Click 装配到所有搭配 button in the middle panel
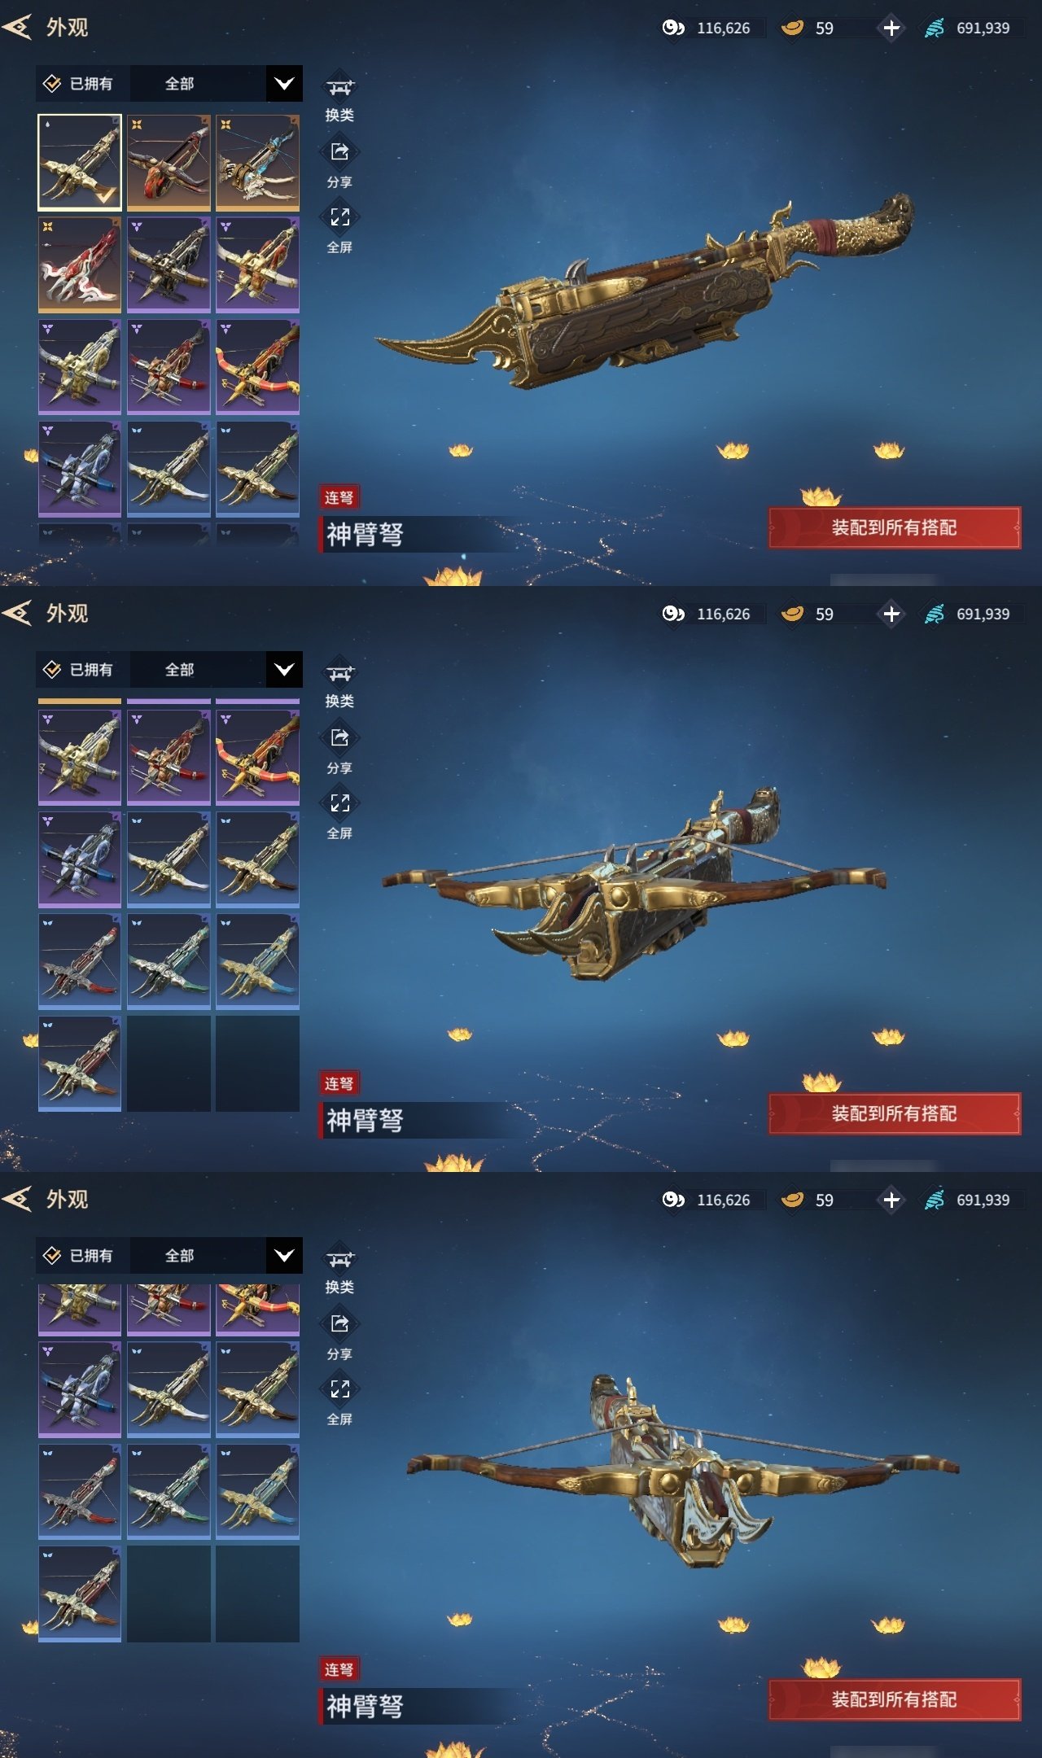 tap(895, 1113)
